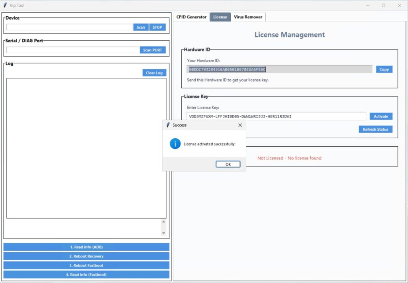Click the Enter License Key field
This screenshot has height=283, width=408.
(x=276, y=116)
